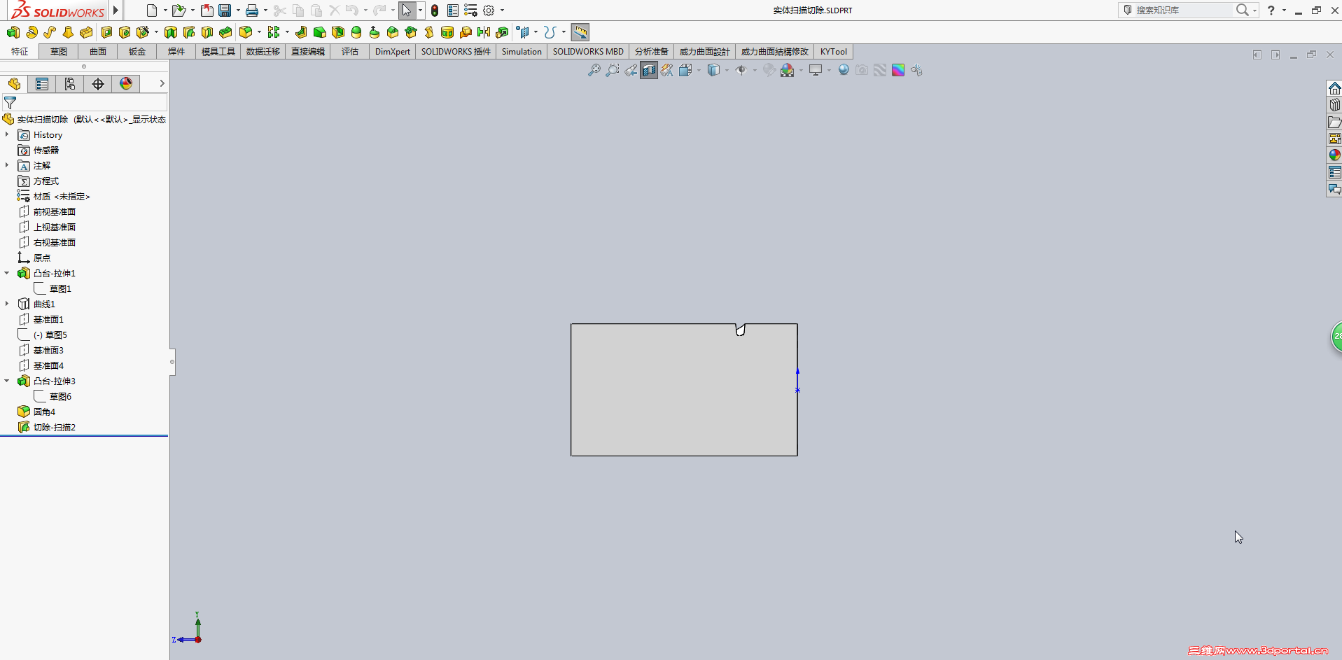
Task: Switch to the SOLIDWORKS MBD tab
Action: tap(588, 52)
